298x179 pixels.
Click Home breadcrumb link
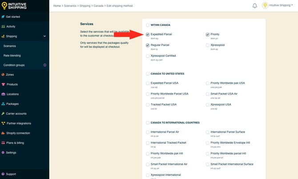(57, 6)
